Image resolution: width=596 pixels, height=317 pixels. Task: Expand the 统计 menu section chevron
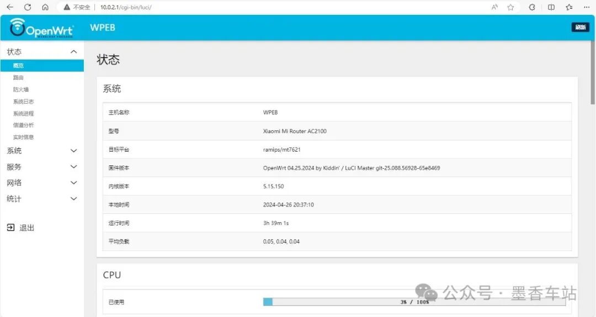[74, 198]
